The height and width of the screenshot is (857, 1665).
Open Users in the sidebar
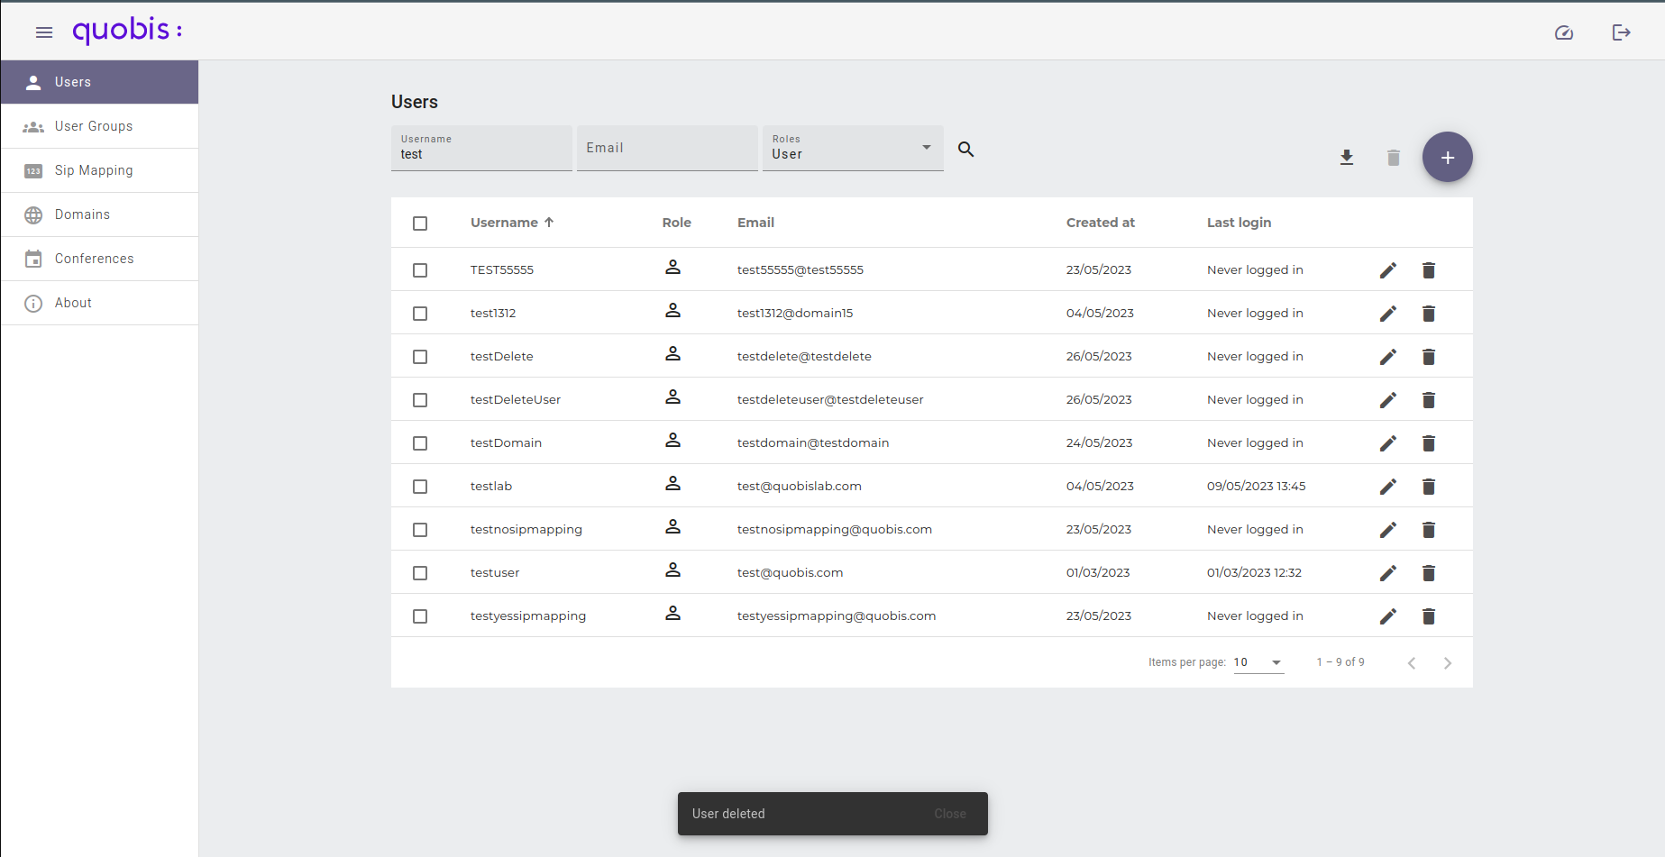99,82
